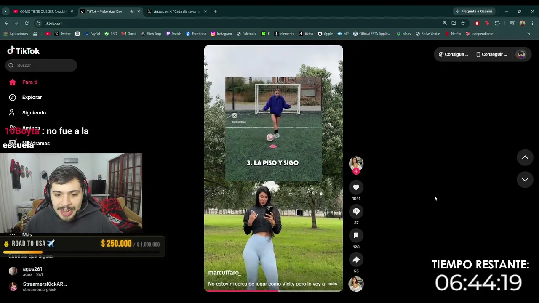Screen dimensions: 539x303
Task: Open the tab groups grid icon in bookmarks bar
Action: pyautogui.click(x=35, y=34)
